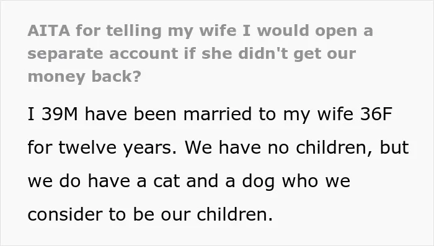Click the word "telling" in the title
Screen dimensions: 434x246
(134, 31)
